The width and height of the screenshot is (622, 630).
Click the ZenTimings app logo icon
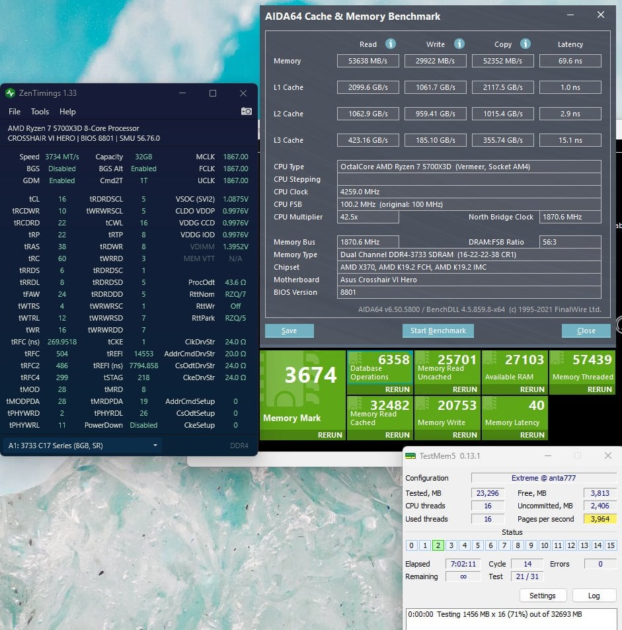11,93
